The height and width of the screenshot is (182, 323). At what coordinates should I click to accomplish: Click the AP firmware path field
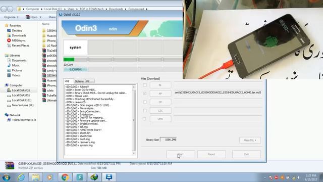click(x=218, y=93)
